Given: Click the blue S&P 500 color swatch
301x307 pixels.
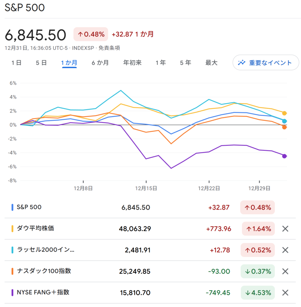Looking at the screenshot, I should coord(12,207).
